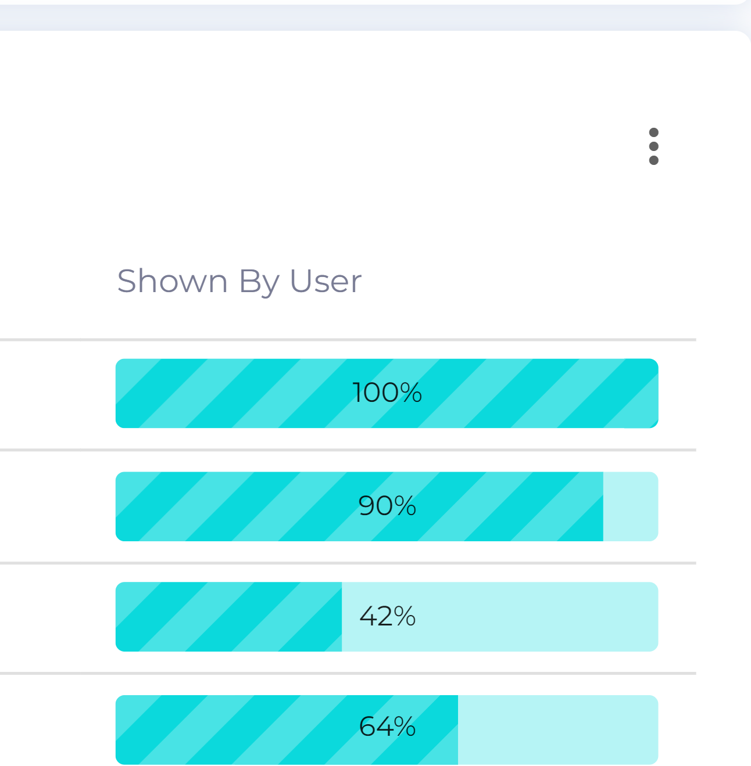
Task: Click the unfilled light area of 42% bar
Action: pyautogui.click(x=500, y=617)
